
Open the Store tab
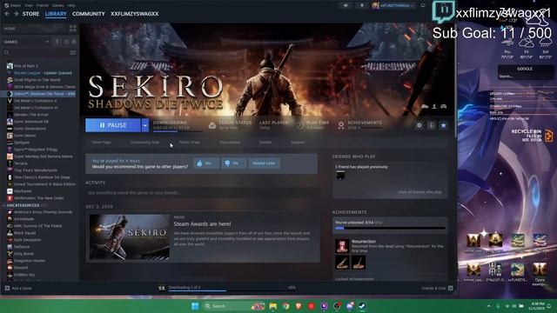pyautogui.click(x=31, y=14)
